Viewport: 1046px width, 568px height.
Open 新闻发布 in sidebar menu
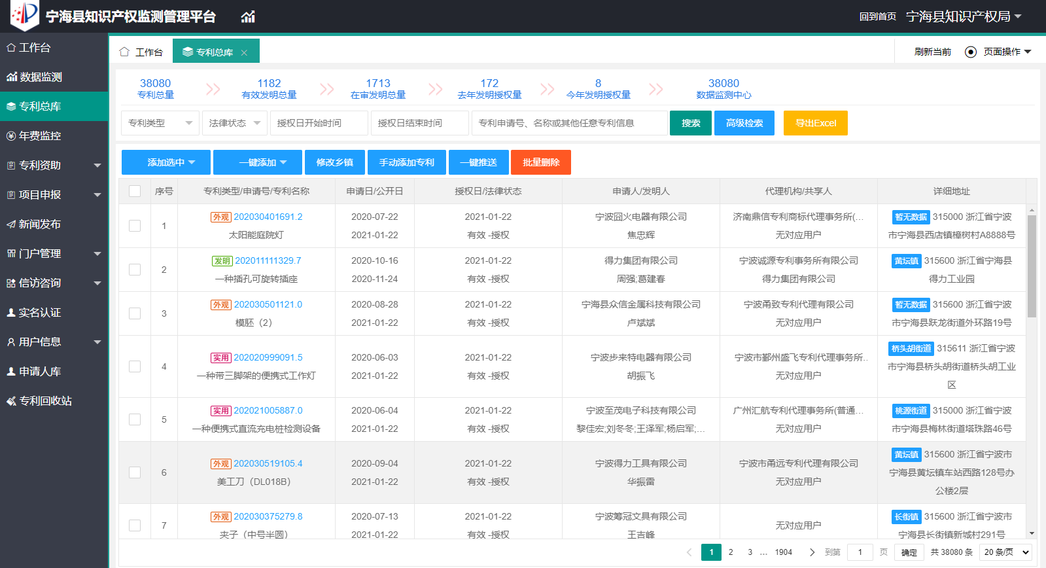(39, 224)
